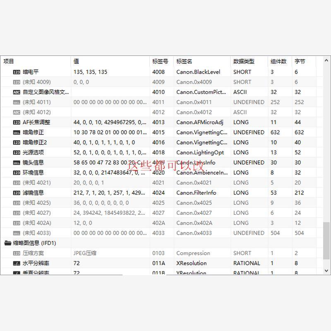Click the numeric icon beside AF长焦调整
The image size is (331, 331).
[17, 122]
